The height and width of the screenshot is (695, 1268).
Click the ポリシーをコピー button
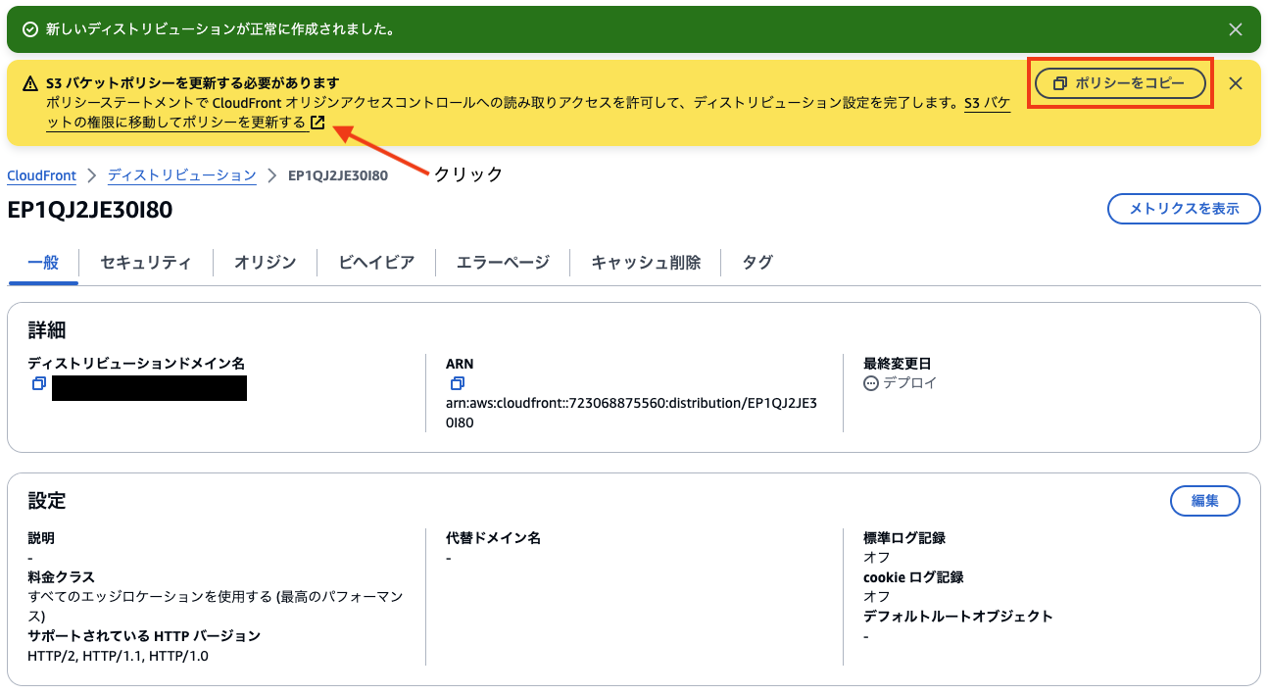(1121, 84)
